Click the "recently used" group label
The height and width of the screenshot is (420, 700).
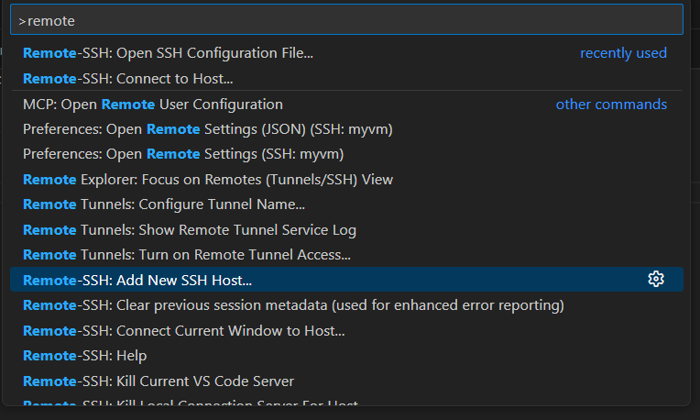(x=623, y=53)
